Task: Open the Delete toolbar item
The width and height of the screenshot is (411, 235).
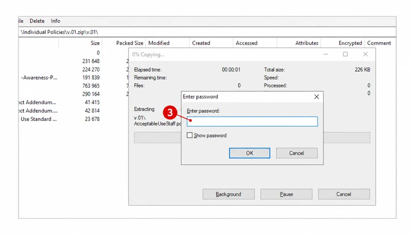Action: pos(37,21)
